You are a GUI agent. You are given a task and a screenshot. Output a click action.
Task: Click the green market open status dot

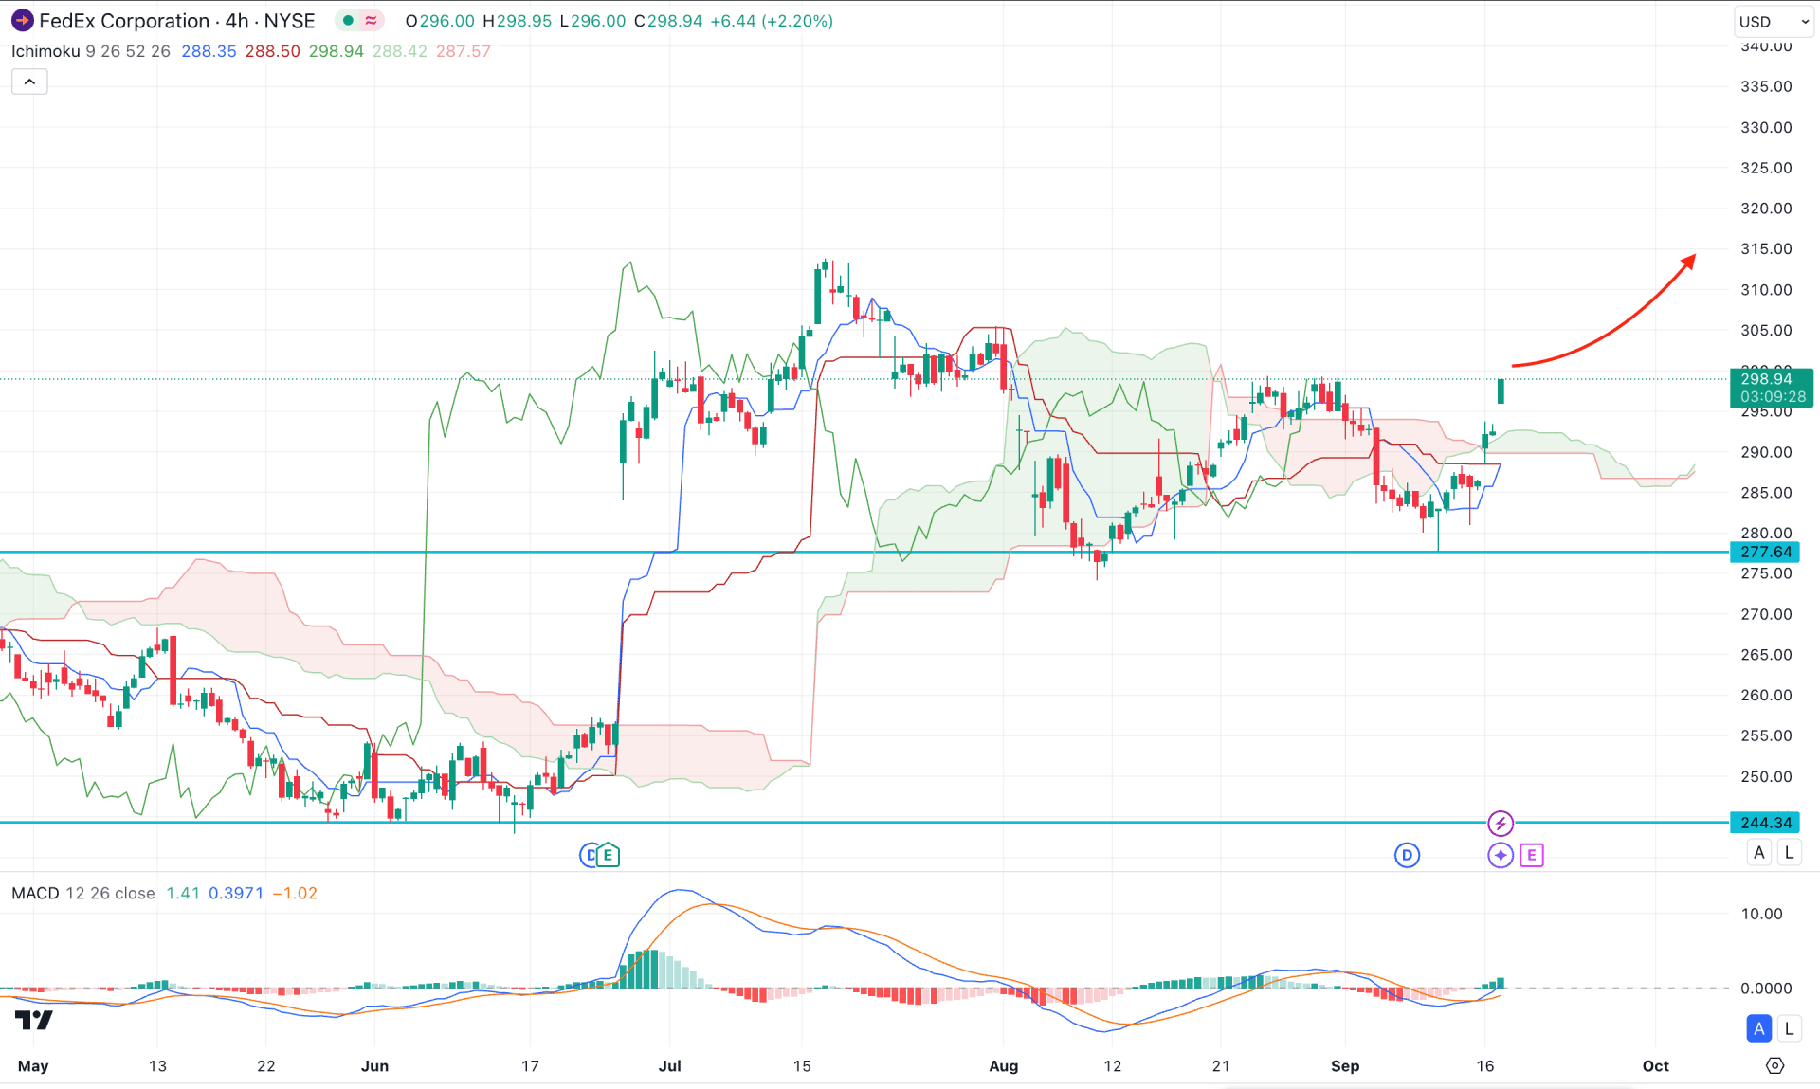(348, 20)
